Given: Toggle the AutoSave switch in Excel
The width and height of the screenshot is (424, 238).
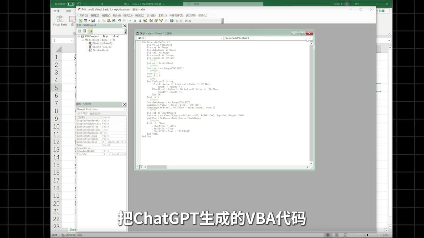Looking at the screenshot, I should click(x=71, y=4).
